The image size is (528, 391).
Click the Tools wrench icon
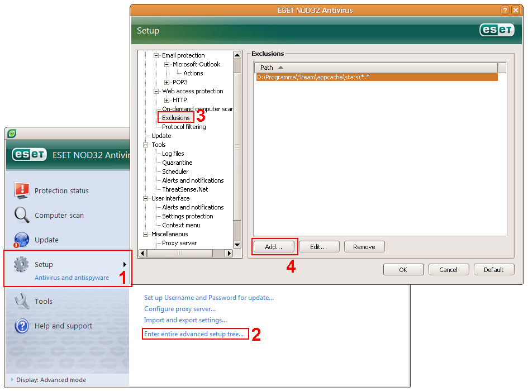pyautogui.click(x=22, y=301)
